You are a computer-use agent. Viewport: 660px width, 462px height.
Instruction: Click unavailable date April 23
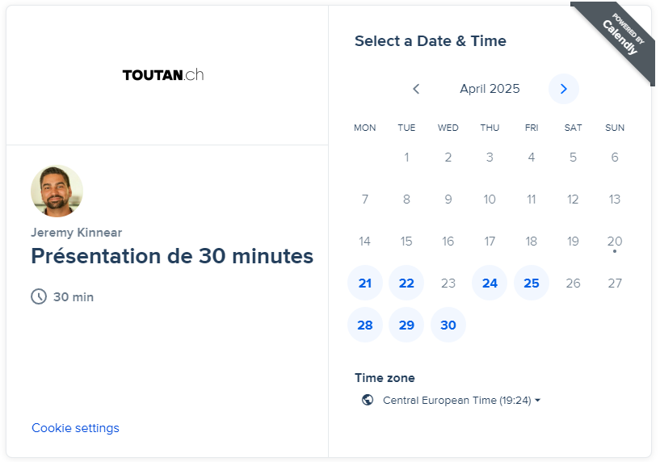tap(448, 283)
